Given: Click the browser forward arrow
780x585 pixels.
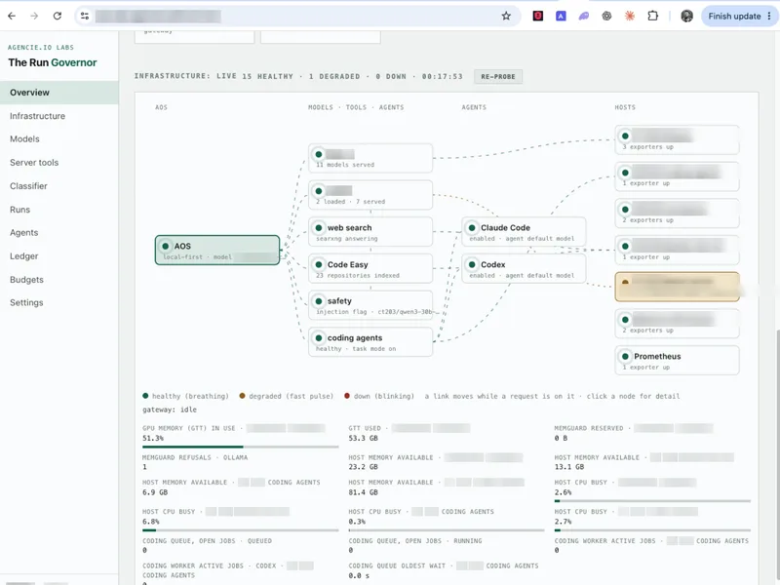Looking at the screenshot, I should [34, 16].
